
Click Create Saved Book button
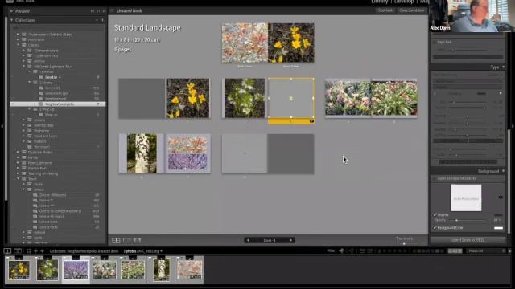click(x=411, y=10)
